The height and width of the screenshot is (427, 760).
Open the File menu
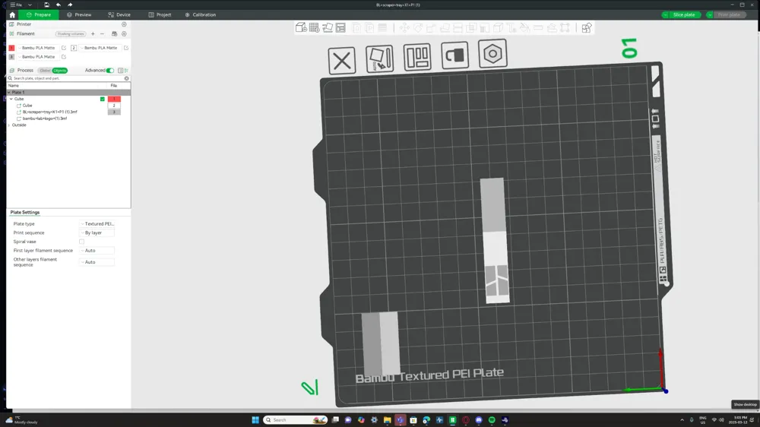16,5
